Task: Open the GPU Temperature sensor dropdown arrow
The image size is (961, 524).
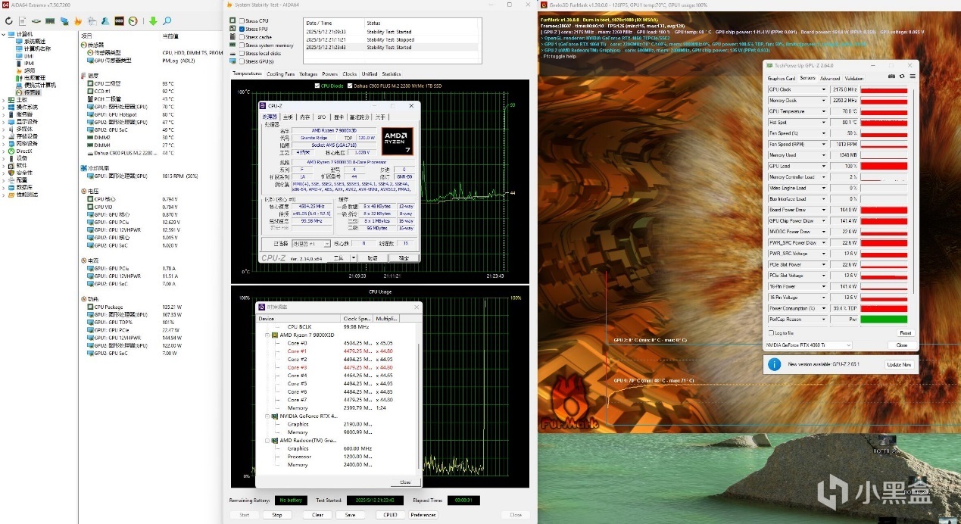Action: (x=824, y=111)
